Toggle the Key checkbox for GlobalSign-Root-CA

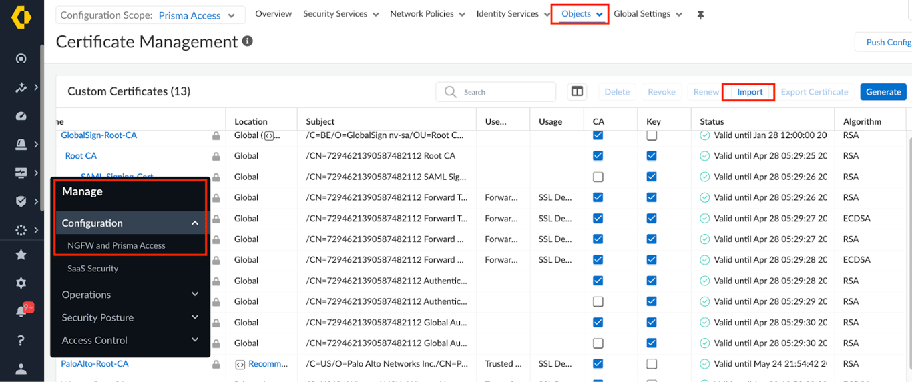[x=652, y=135]
